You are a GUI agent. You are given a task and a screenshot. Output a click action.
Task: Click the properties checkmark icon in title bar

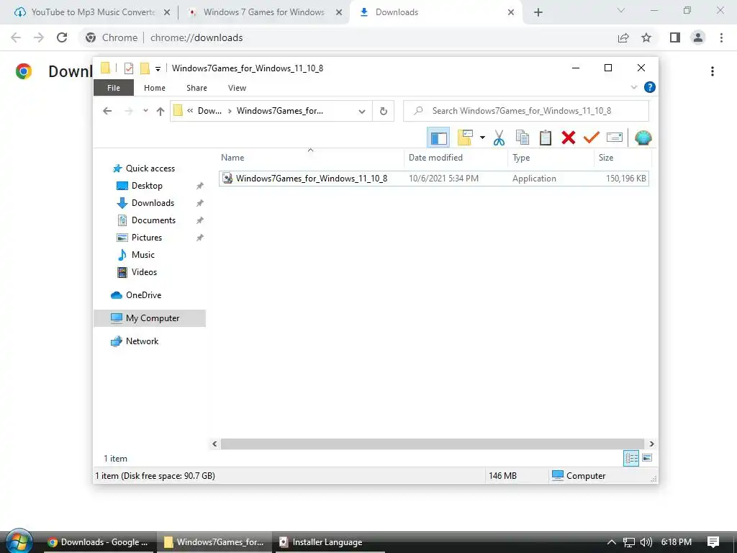(x=128, y=68)
